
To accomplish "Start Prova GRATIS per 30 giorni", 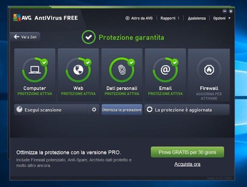I will pos(187,152).
